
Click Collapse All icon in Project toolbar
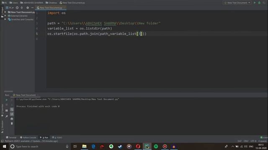(22, 7)
